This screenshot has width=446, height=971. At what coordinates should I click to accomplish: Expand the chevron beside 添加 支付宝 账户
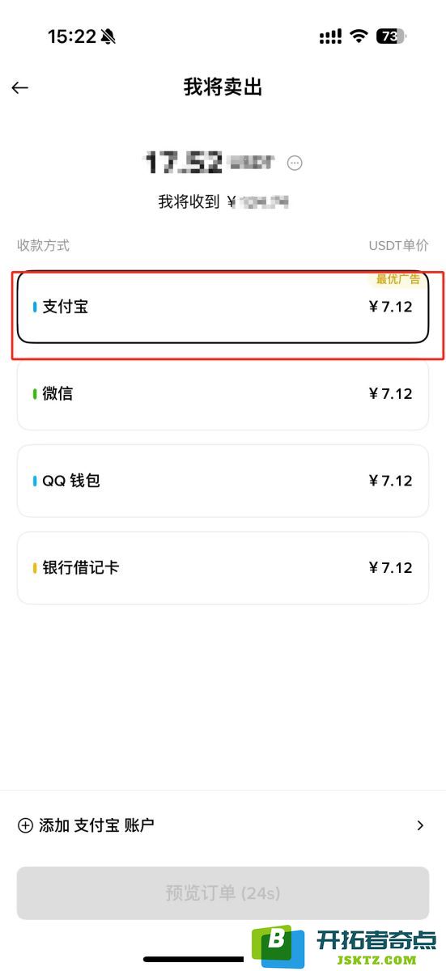(420, 825)
